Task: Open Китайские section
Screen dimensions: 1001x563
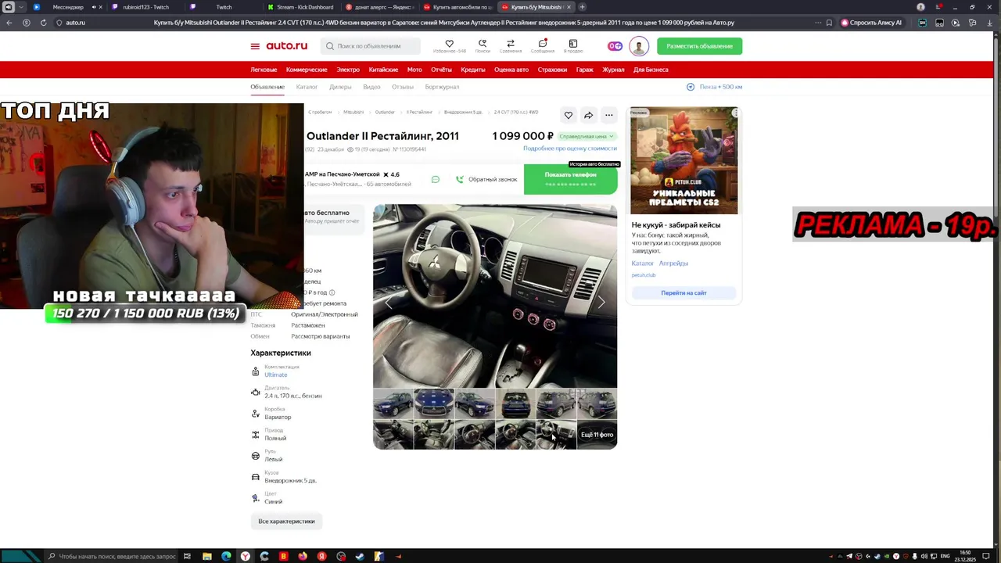Action: click(383, 70)
